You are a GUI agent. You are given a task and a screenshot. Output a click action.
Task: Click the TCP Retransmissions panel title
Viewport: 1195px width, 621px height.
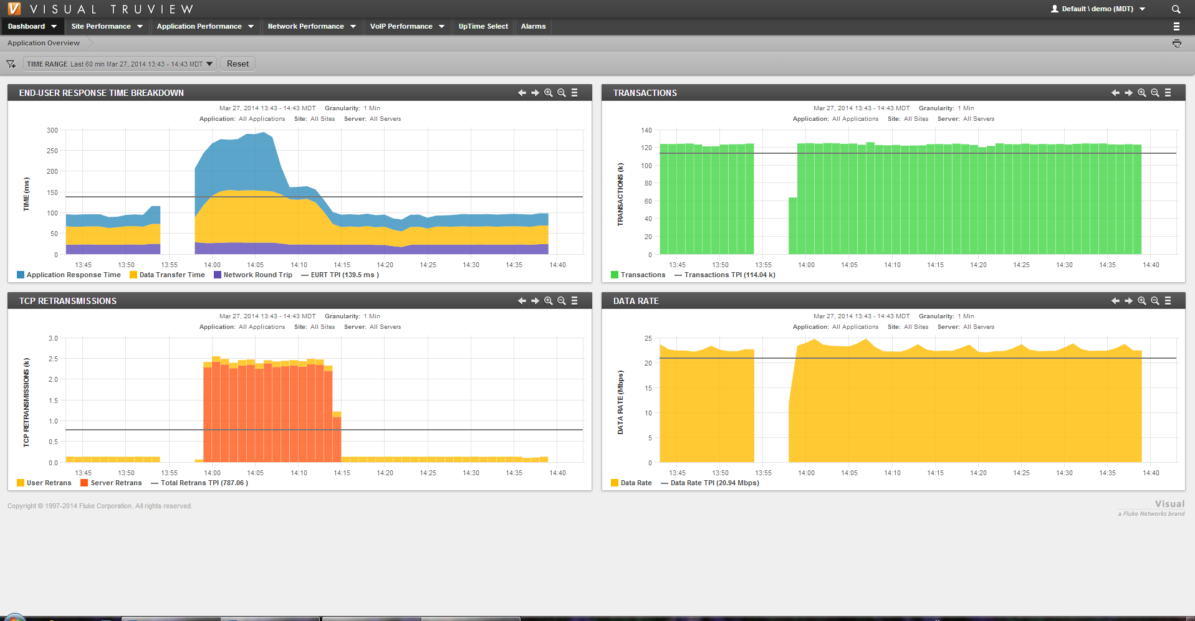coord(68,301)
